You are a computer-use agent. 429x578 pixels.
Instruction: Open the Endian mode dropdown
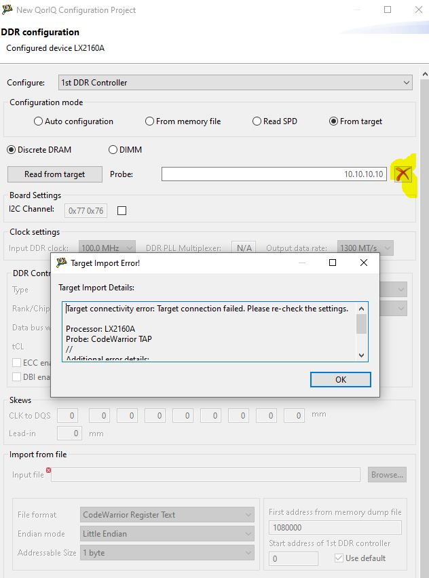[x=167, y=534]
